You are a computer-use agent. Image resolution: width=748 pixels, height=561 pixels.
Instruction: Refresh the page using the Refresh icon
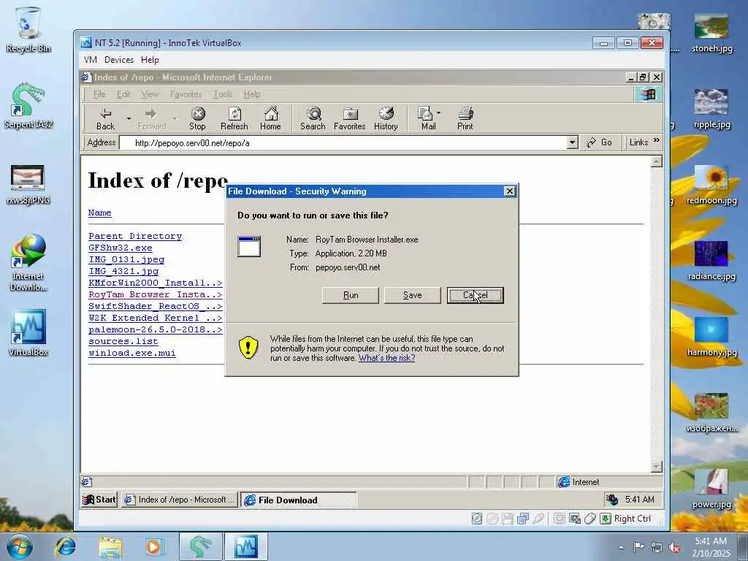(x=234, y=119)
